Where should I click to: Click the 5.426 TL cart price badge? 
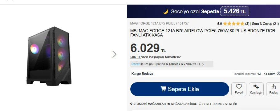tap(235, 11)
